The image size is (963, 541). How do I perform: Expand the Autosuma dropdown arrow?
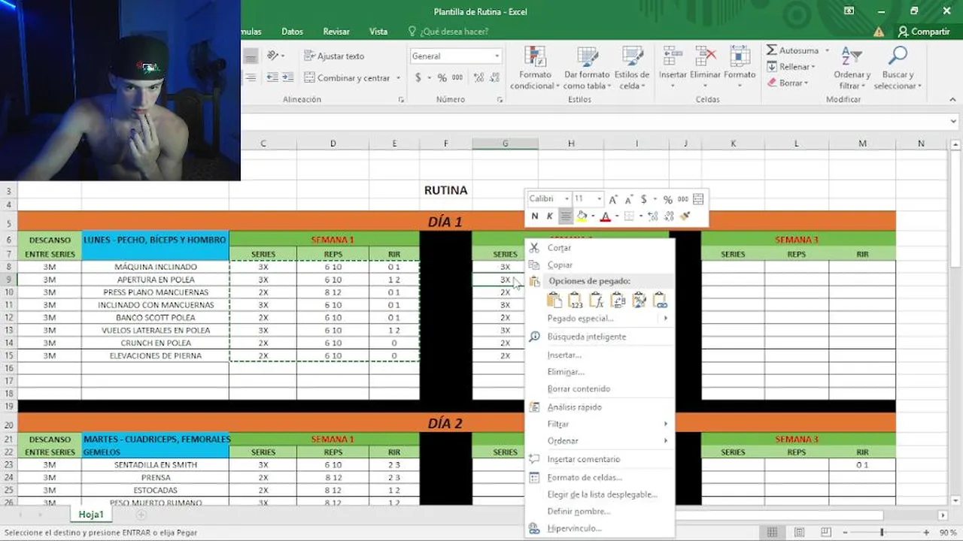tap(827, 50)
